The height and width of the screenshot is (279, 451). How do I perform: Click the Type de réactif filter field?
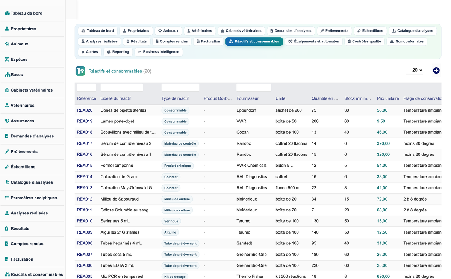point(180,87)
